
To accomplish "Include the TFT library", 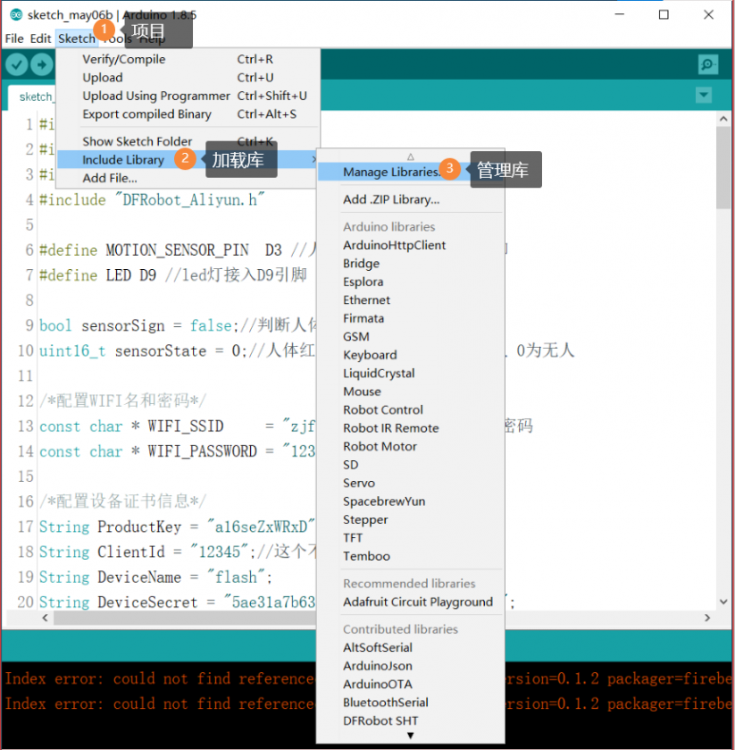I will [x=411, y=537].
